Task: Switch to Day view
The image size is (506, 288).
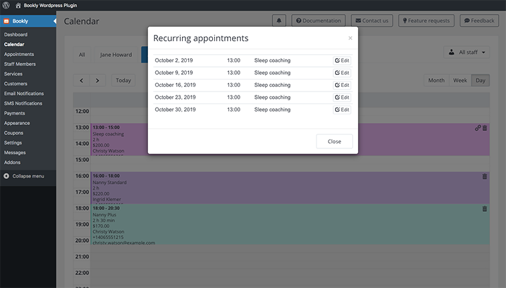Action: point(480,81)
